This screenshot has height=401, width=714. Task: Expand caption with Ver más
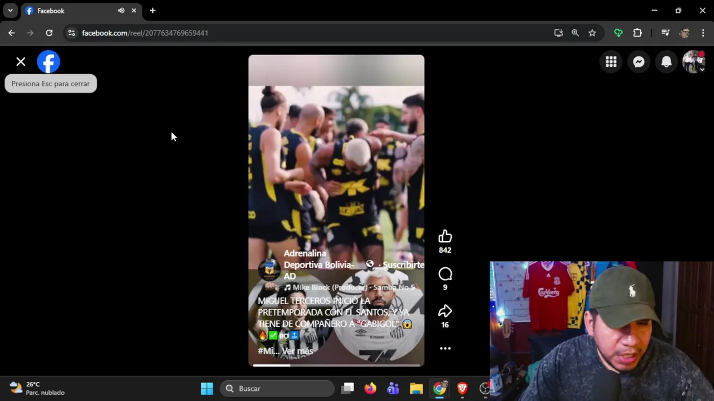pyautogui.click(x=297, y=351)
